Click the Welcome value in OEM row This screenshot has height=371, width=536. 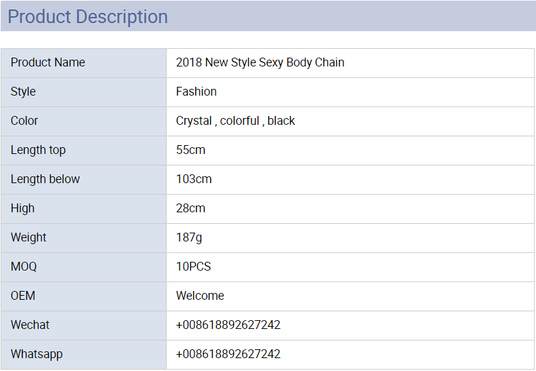200,296
